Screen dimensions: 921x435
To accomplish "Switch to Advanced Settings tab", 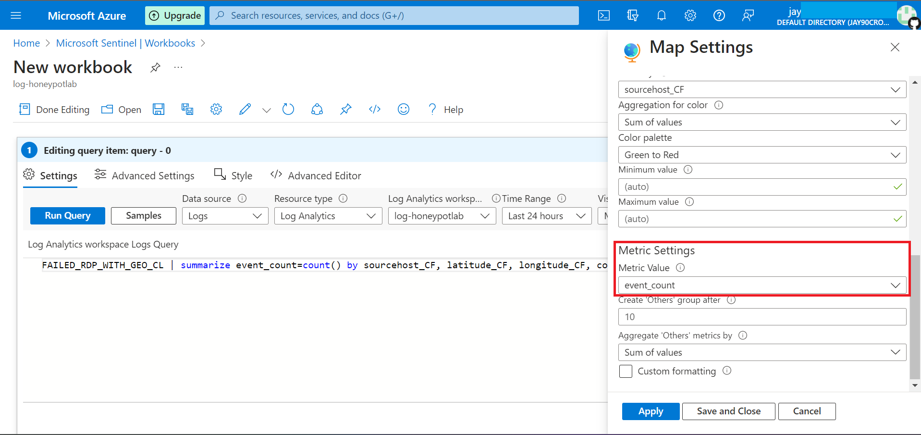I will (x=145, y=175).
